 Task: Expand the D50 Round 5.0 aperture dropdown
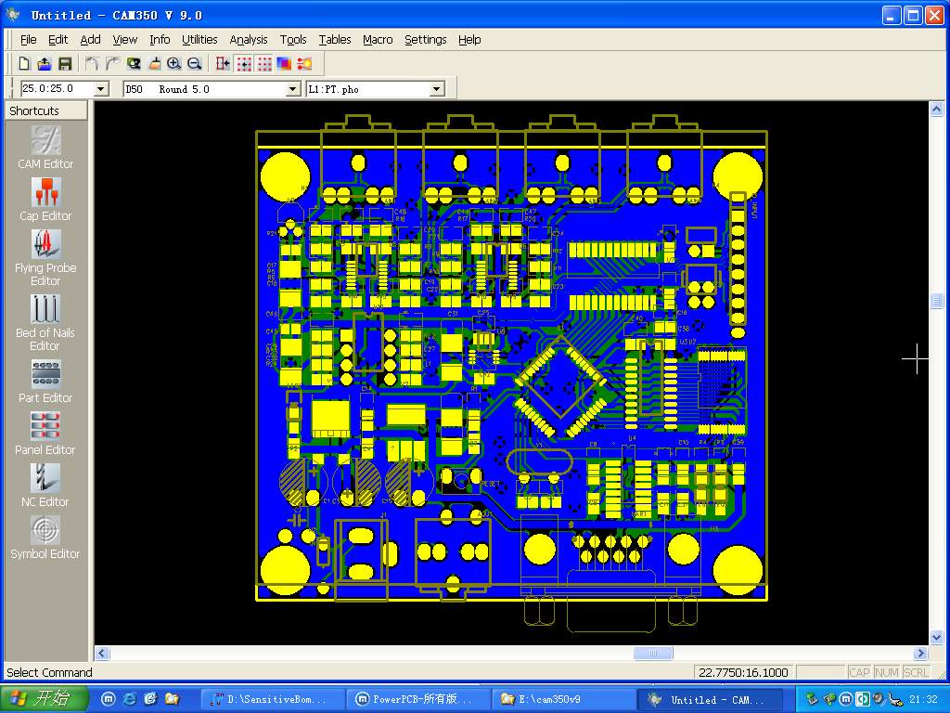[293, 89]
